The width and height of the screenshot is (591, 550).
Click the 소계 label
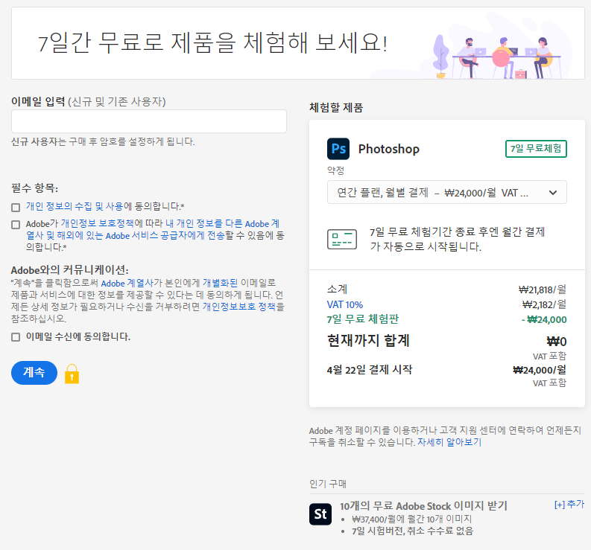click(x=337, y=289)
